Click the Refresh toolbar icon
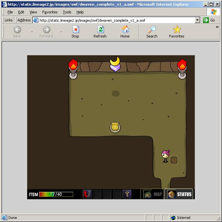This screenshot has width=222, height=222. [x=100, y=32]
